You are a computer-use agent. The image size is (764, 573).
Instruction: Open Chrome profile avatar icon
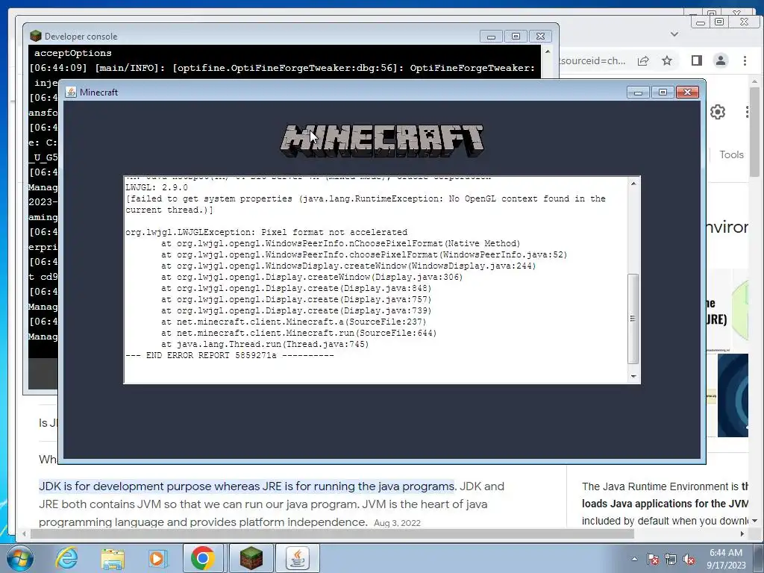click(x=721, y=60)
